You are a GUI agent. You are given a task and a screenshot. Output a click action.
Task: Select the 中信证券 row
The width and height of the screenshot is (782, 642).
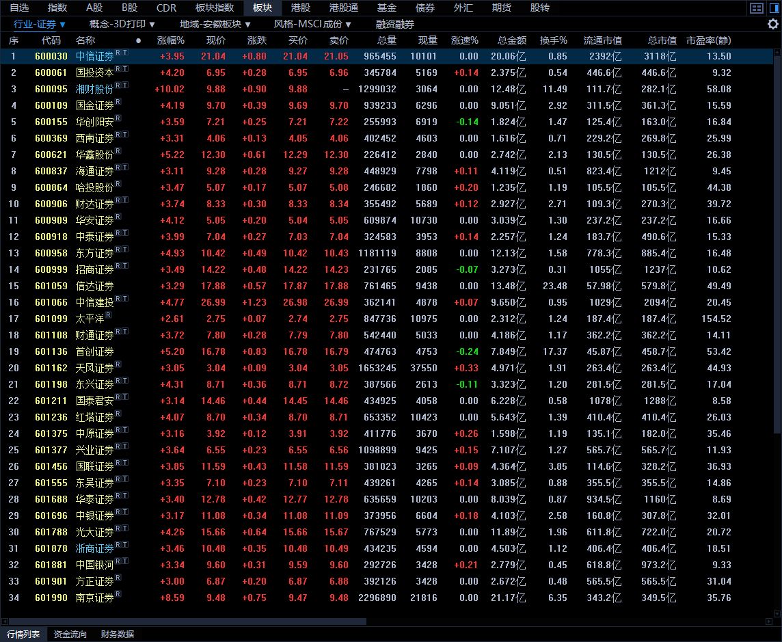[x=386, y=56]
